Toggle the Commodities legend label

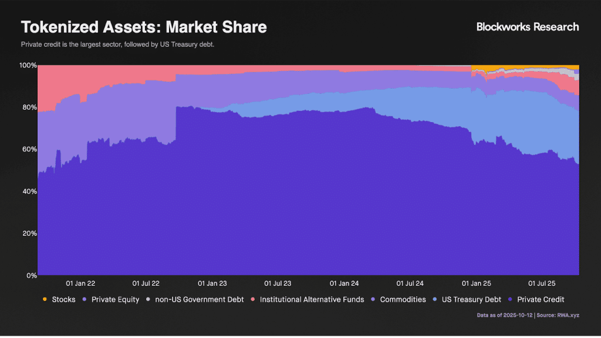(403, 300)
